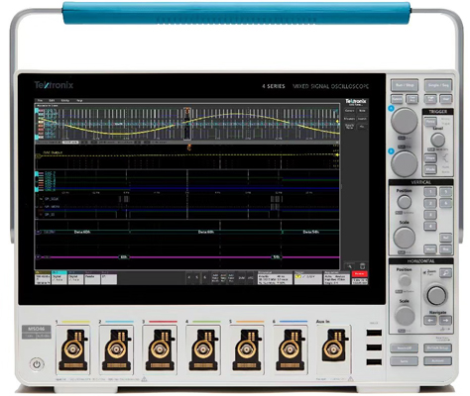Click the on-screen zoom magnifier icon
Screen dimensions: 470x396
[x=349, y=266]
